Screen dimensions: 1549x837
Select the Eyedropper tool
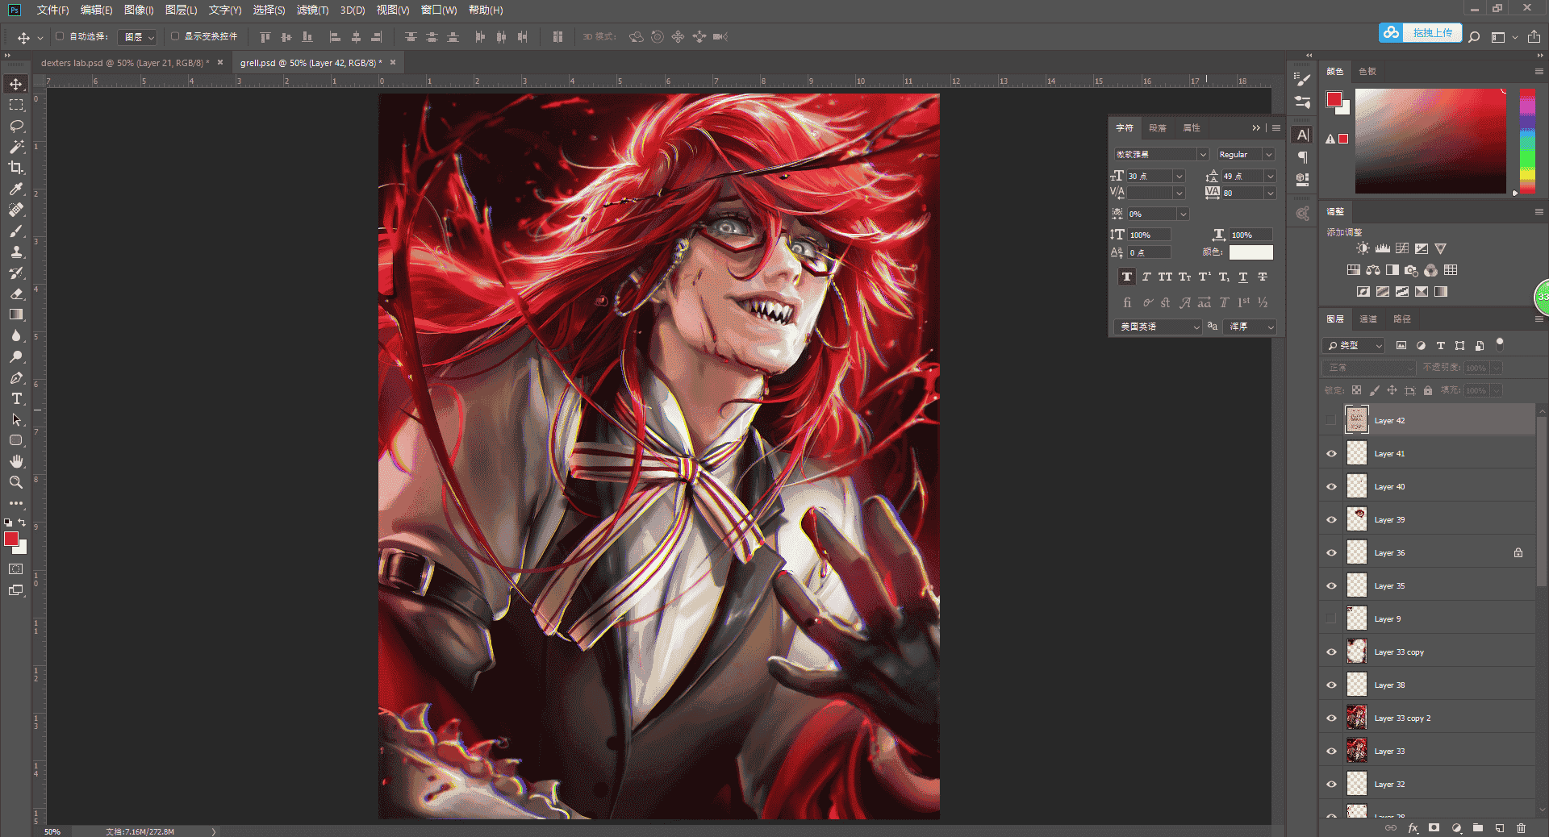point(16,189)
